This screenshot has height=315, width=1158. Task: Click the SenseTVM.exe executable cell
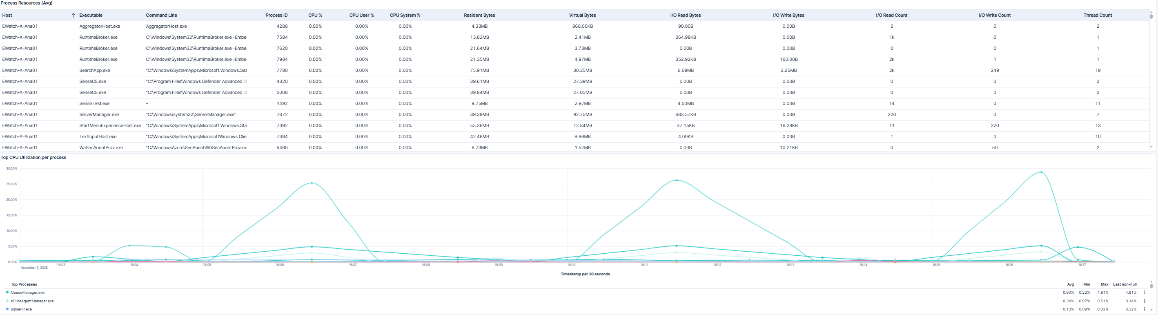(94, 103)
